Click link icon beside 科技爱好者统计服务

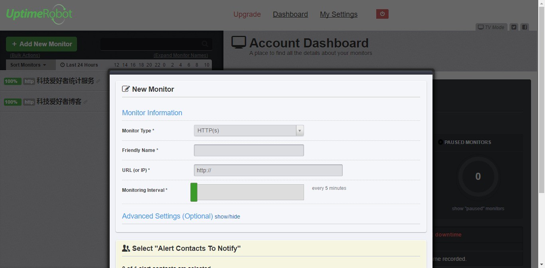98,81
